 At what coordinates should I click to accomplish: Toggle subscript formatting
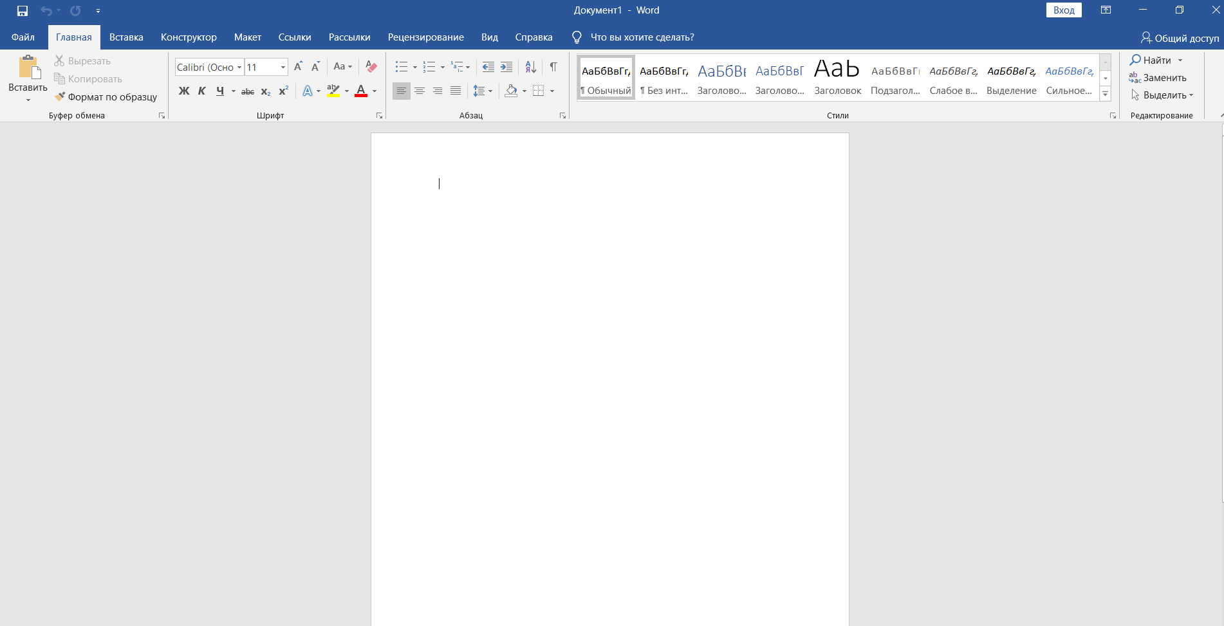(266, 91)
